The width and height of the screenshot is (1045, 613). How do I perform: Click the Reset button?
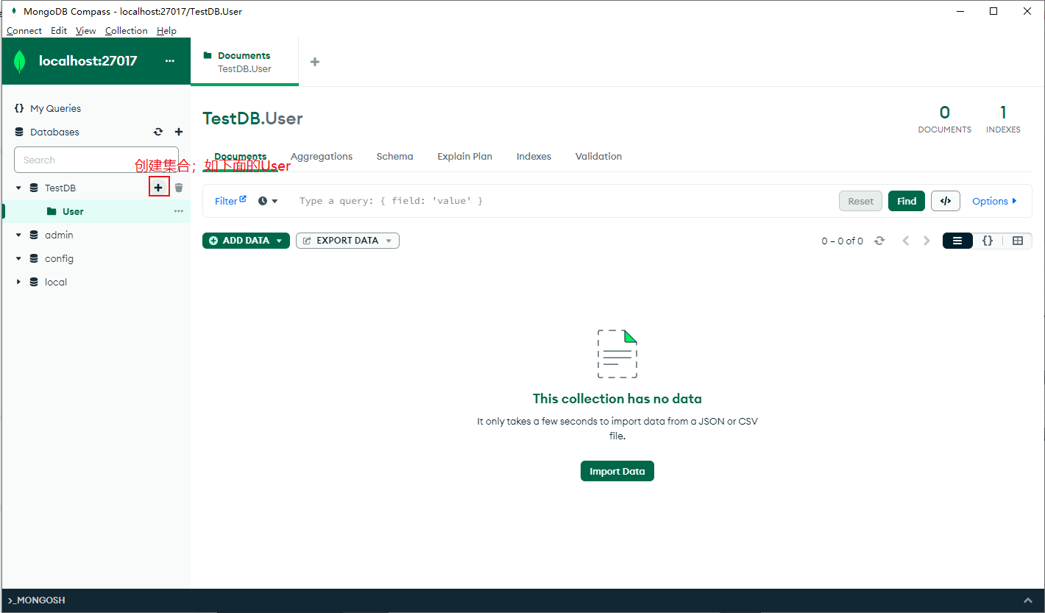point(860,201)
